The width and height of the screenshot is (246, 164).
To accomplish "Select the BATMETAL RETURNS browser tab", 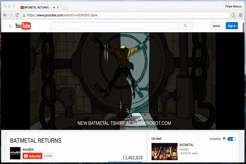I will [x=40, y=7].
